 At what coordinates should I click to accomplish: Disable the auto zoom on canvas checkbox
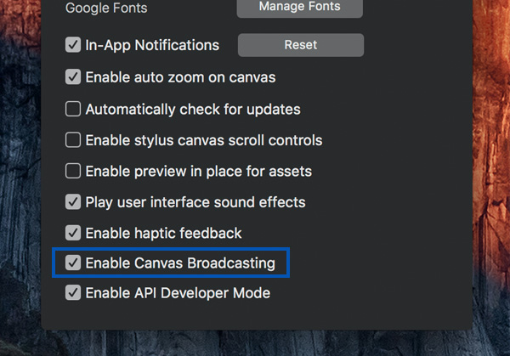click(x=73, y=77)
